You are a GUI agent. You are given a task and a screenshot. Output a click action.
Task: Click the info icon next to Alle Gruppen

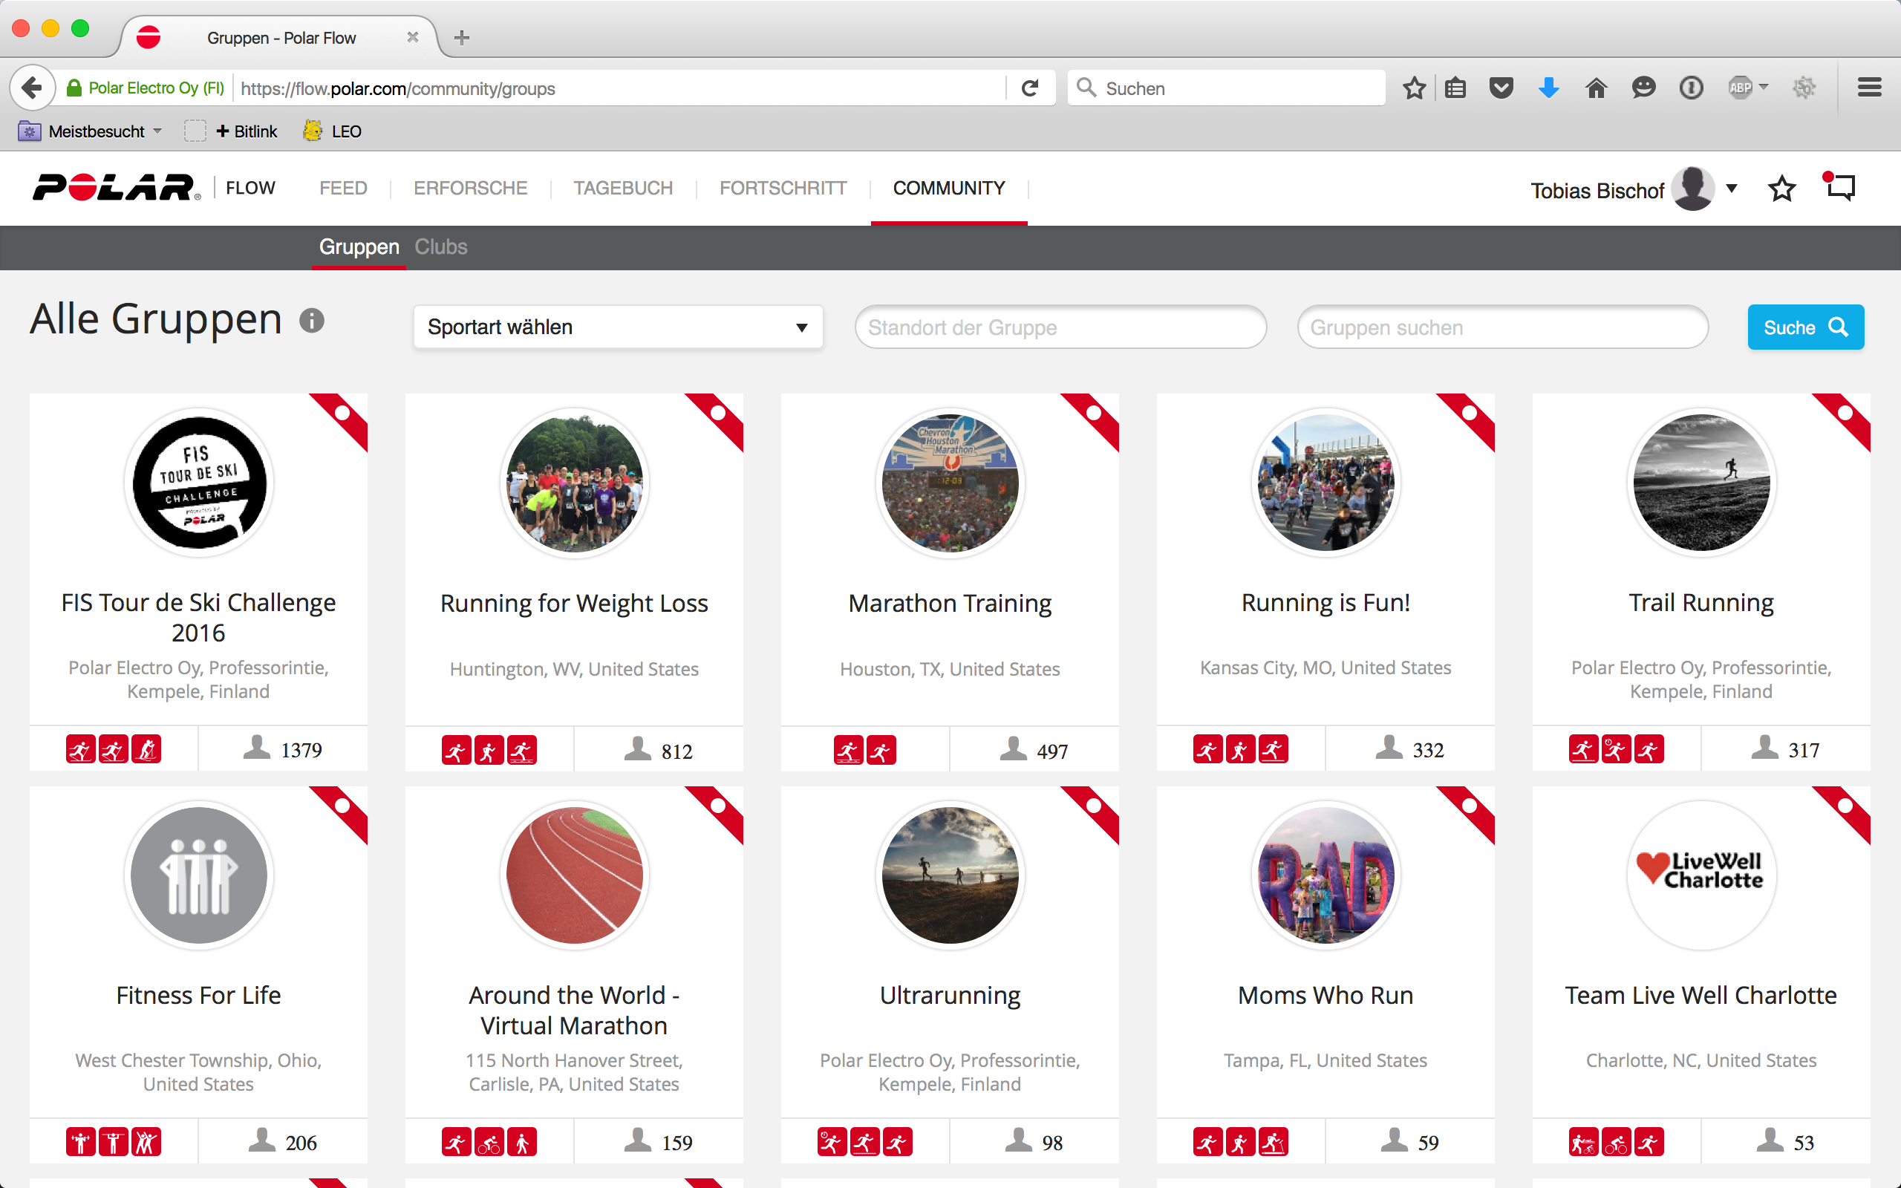coord(312,321)
